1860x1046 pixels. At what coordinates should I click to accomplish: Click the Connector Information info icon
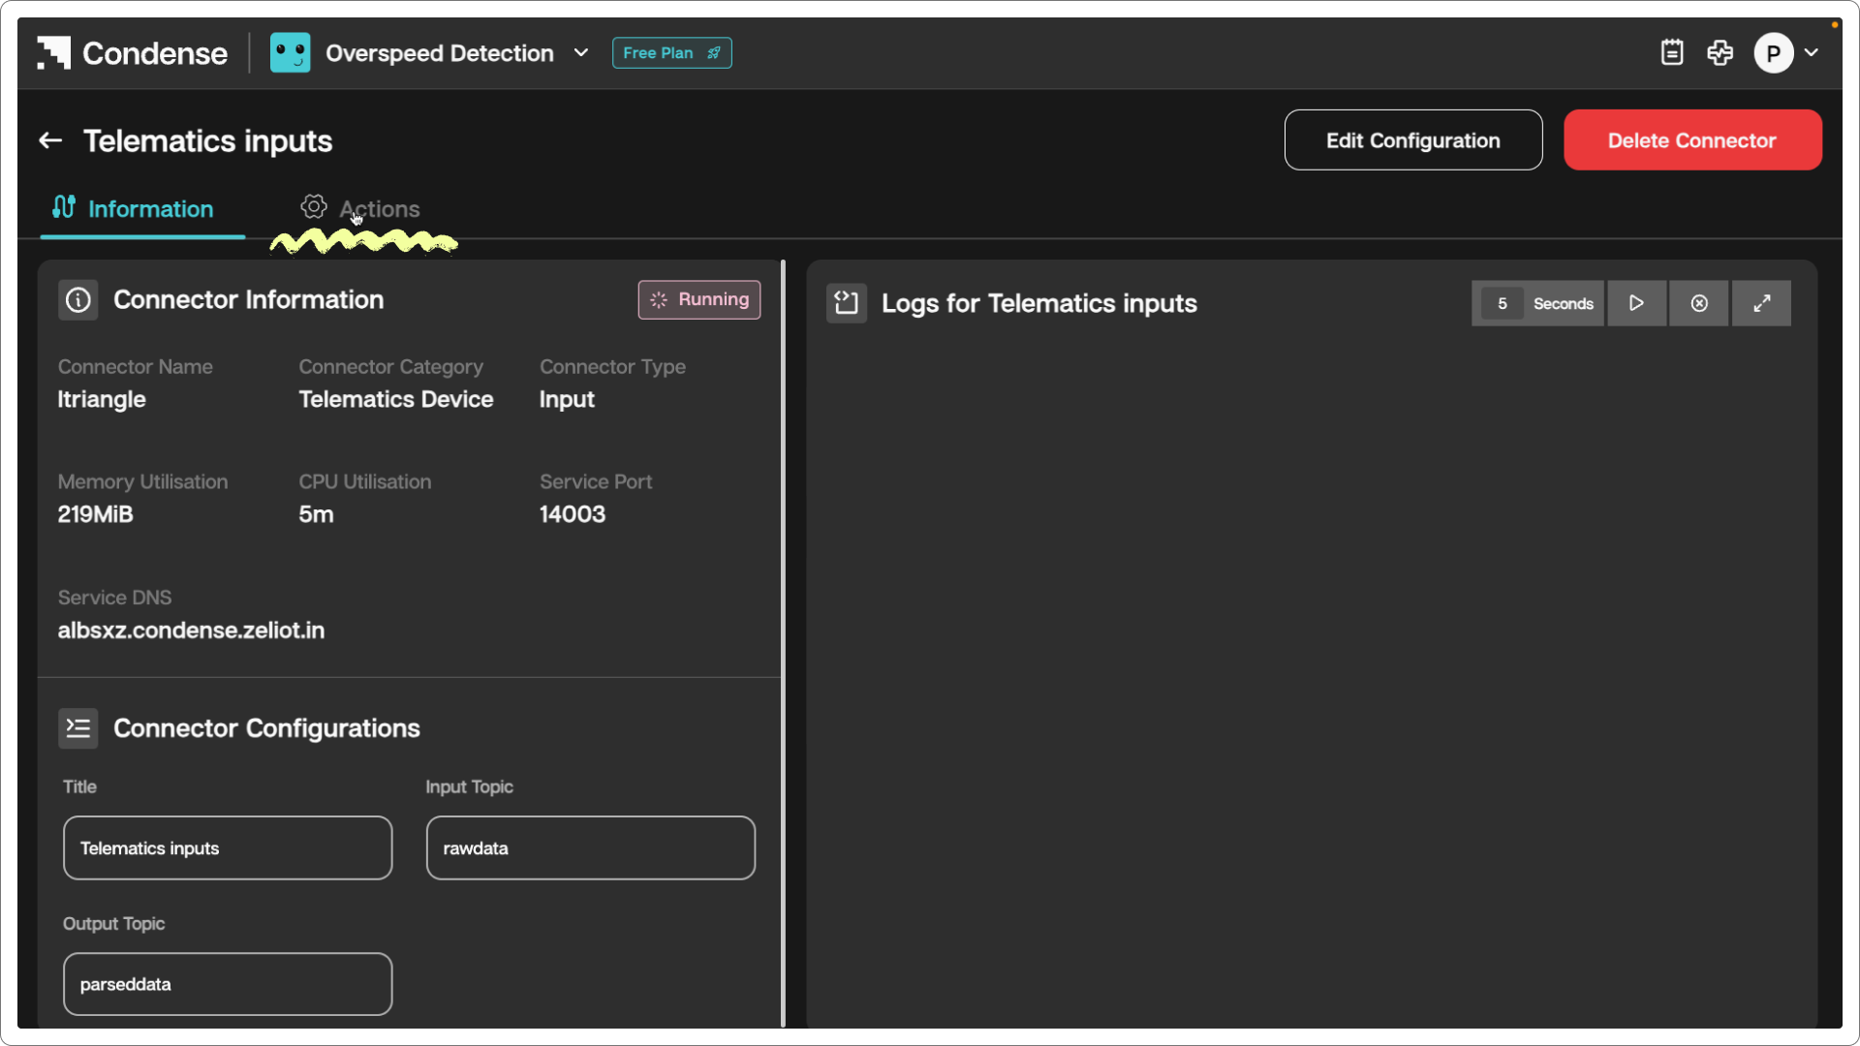(78, 300)
